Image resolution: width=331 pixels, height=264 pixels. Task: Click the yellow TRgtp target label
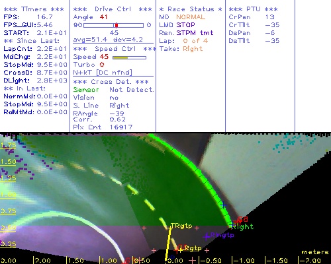(x=181, y=226)
